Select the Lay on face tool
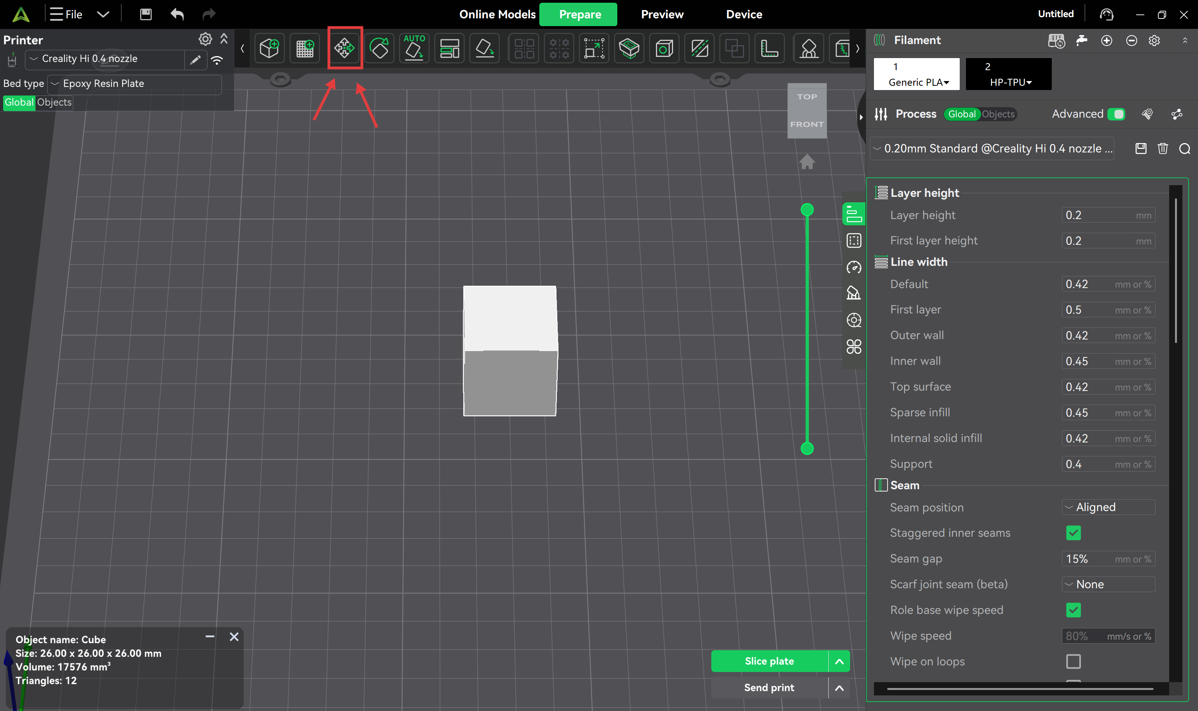 [x=484, y=48]
